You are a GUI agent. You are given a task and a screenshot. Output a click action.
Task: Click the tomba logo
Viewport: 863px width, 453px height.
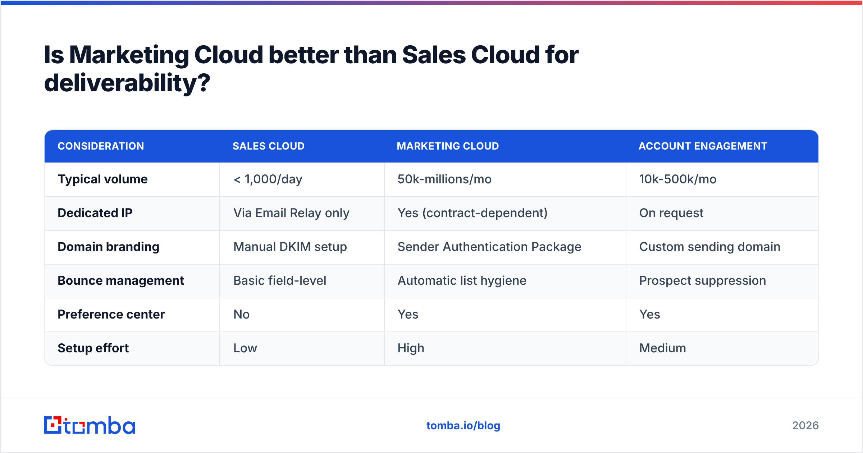click(x=90, y=425)
